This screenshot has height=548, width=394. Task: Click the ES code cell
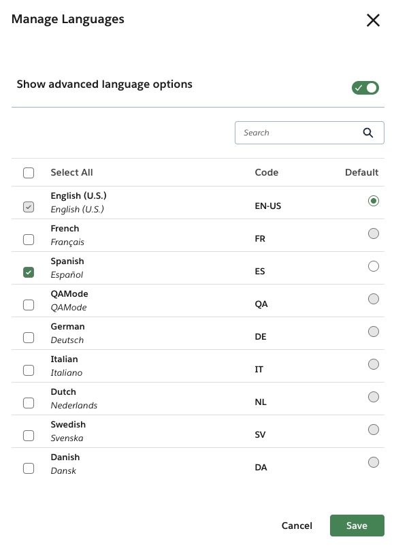point(260,271)
